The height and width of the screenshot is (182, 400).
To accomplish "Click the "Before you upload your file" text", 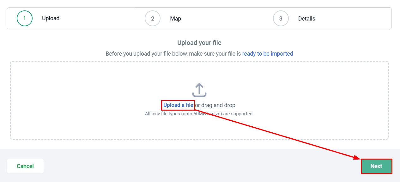I will (173, 54).
